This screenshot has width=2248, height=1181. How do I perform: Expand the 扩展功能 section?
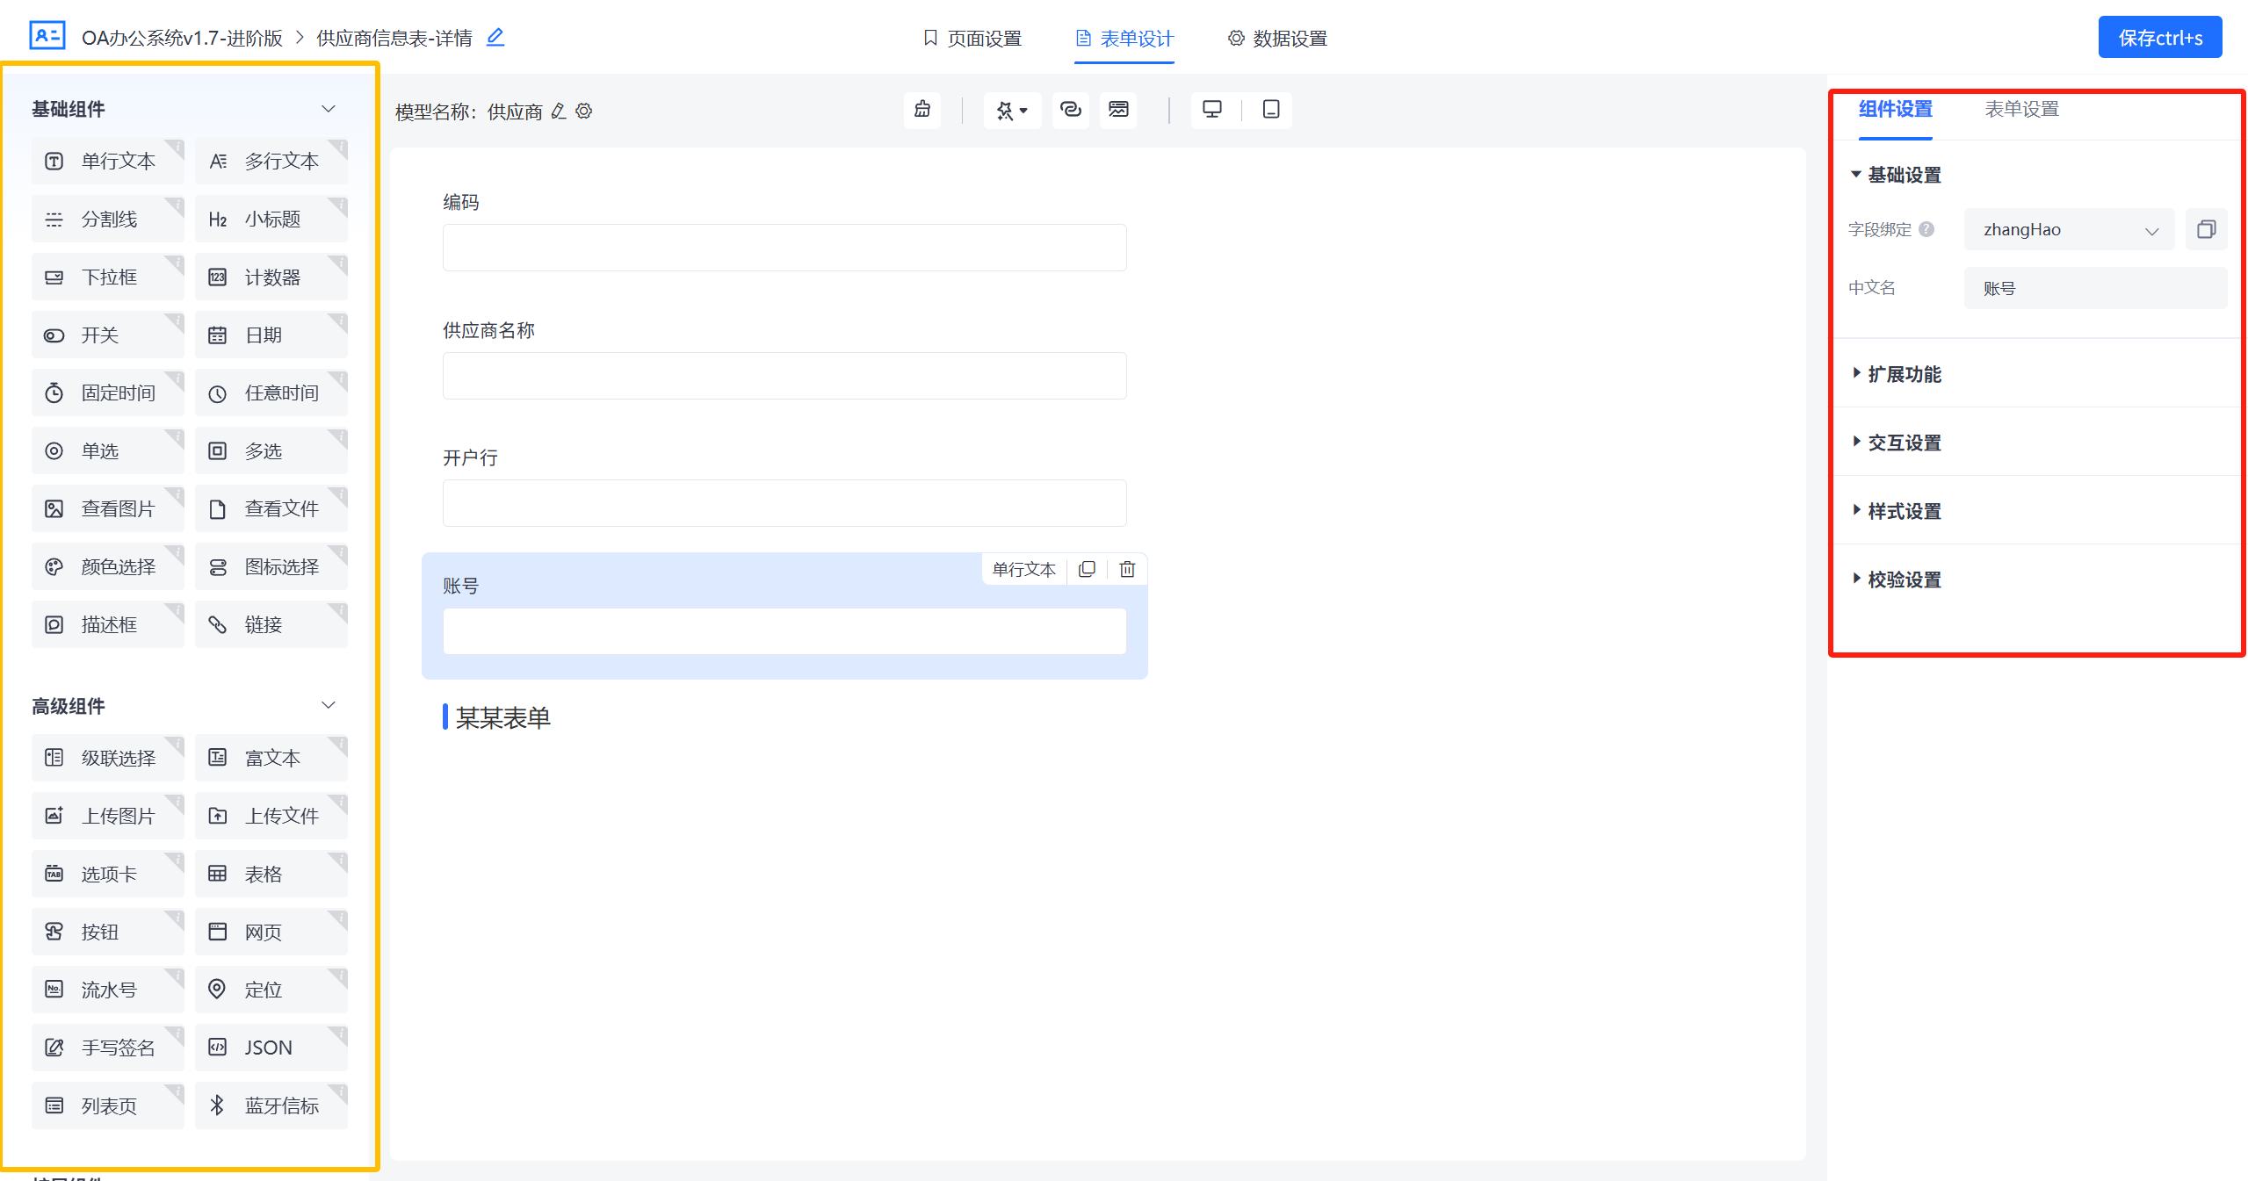click(x=1904, y=374)
